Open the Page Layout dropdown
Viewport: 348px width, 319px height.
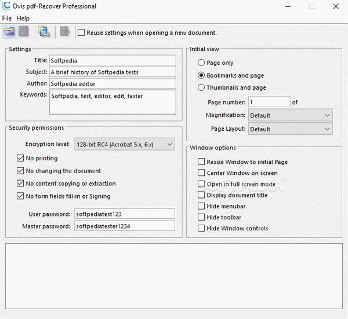[290, 129]
